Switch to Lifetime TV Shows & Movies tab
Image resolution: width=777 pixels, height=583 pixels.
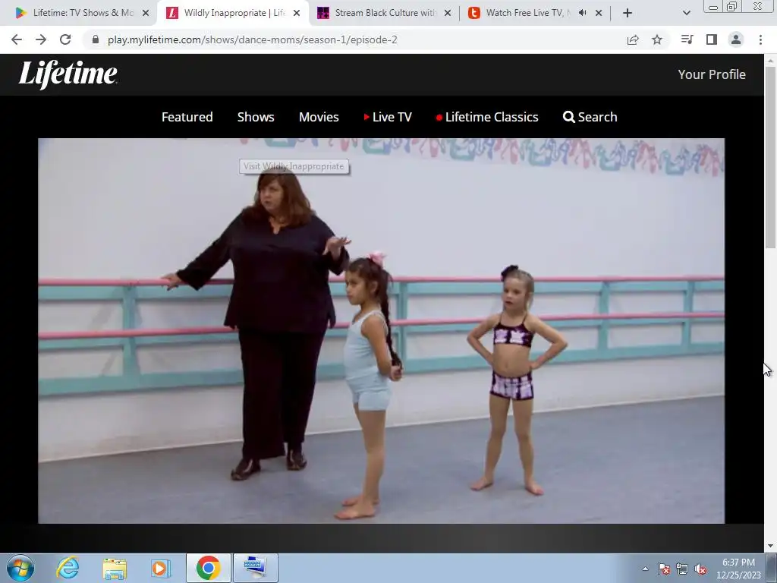[83, 13]
